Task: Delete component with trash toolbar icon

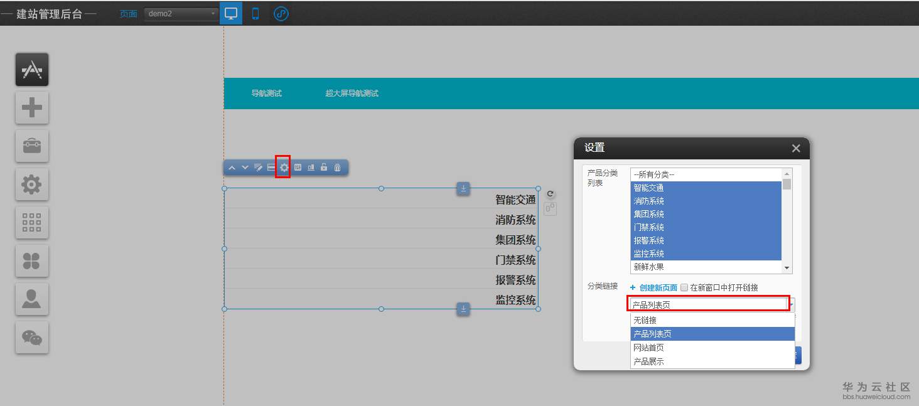Action: [337, 168]
